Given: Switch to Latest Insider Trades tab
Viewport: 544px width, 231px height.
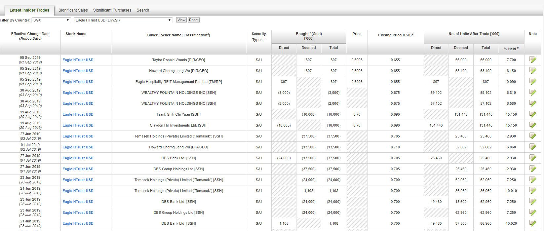Looking at the screenshot, I should 29,10.
